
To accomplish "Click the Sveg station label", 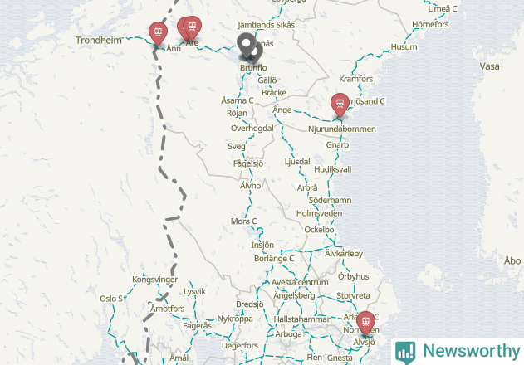I will (237, 146).
